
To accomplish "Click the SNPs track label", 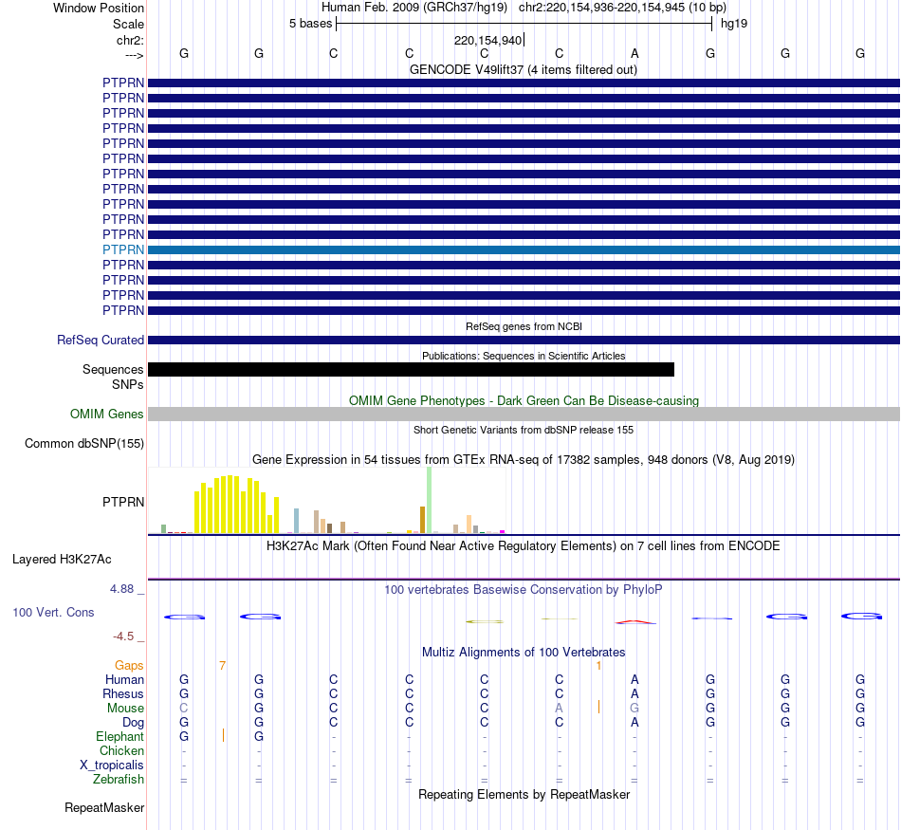I will 128,384.
